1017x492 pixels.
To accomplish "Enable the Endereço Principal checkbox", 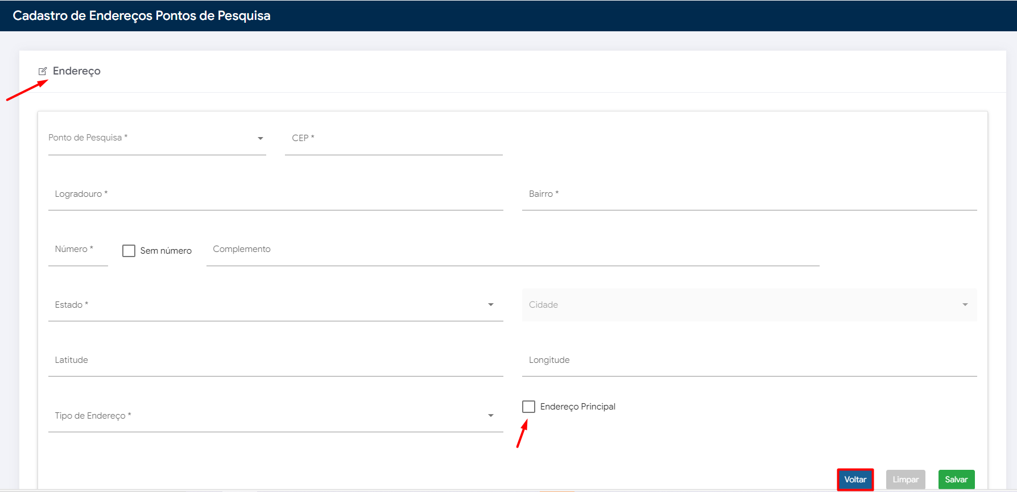I will pos(529,407).
